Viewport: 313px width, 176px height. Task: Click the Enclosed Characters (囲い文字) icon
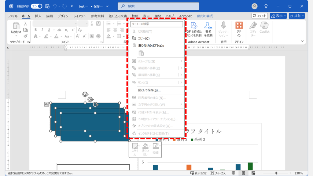point(98,36)
